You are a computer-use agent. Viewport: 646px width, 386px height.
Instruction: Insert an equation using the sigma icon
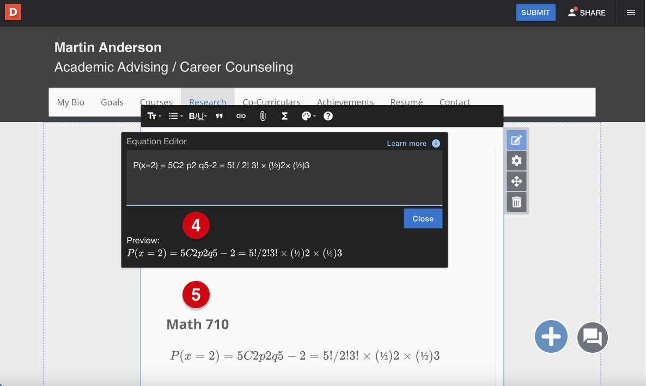(x=284, y=115)
